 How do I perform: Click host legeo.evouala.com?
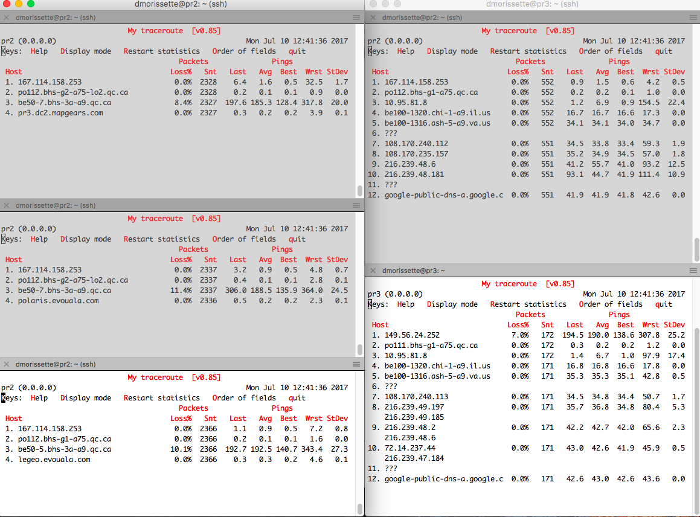coord(54,460)
